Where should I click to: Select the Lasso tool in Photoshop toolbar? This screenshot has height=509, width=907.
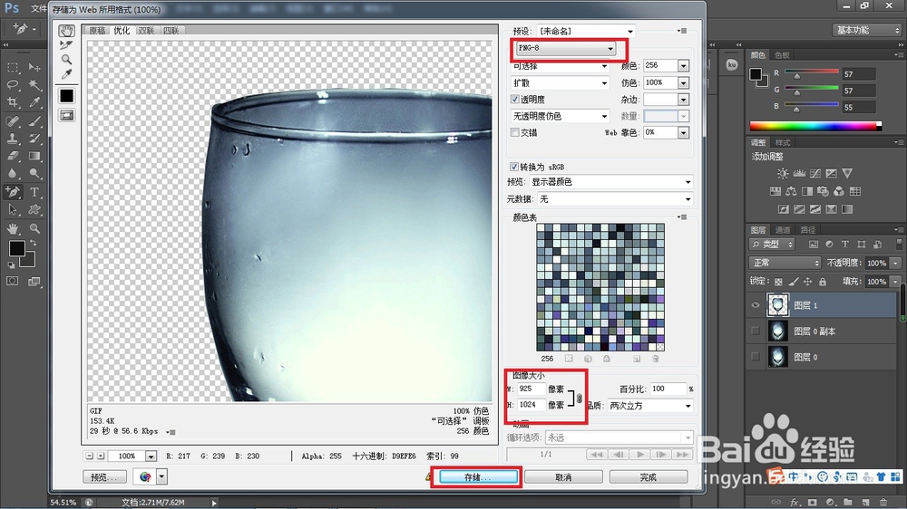(13, 85)
